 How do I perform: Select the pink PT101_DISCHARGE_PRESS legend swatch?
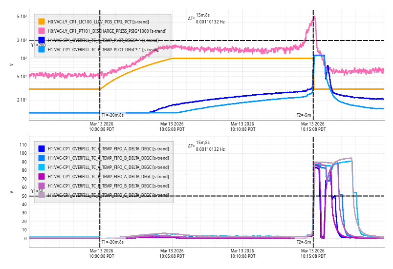tap(42, 31)
